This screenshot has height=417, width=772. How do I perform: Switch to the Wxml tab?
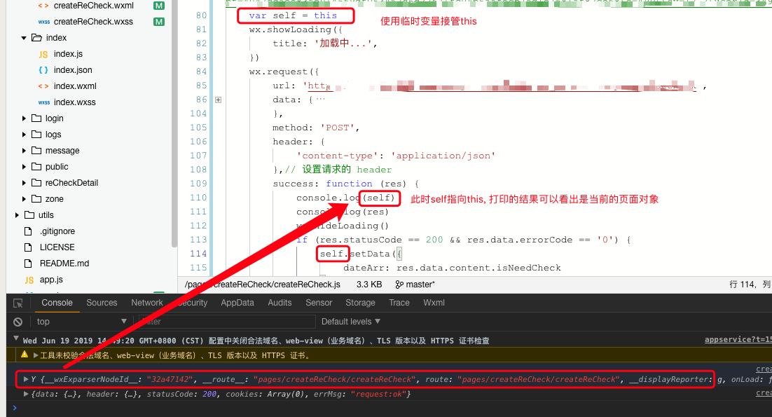[434, 303]
